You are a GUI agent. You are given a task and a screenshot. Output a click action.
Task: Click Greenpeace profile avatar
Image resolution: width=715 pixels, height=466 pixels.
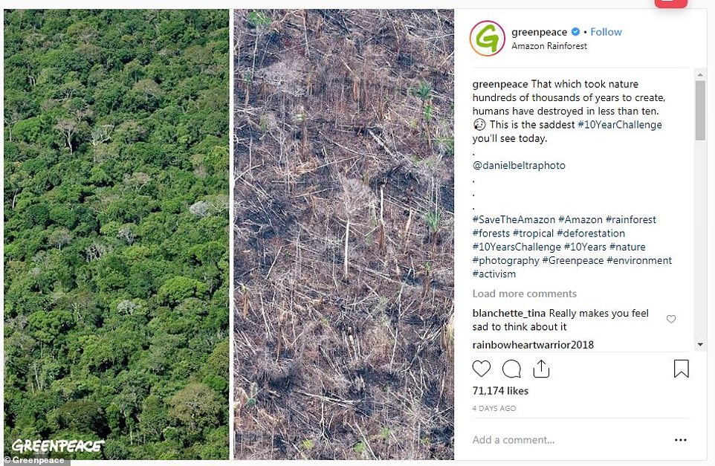point(488,39)
